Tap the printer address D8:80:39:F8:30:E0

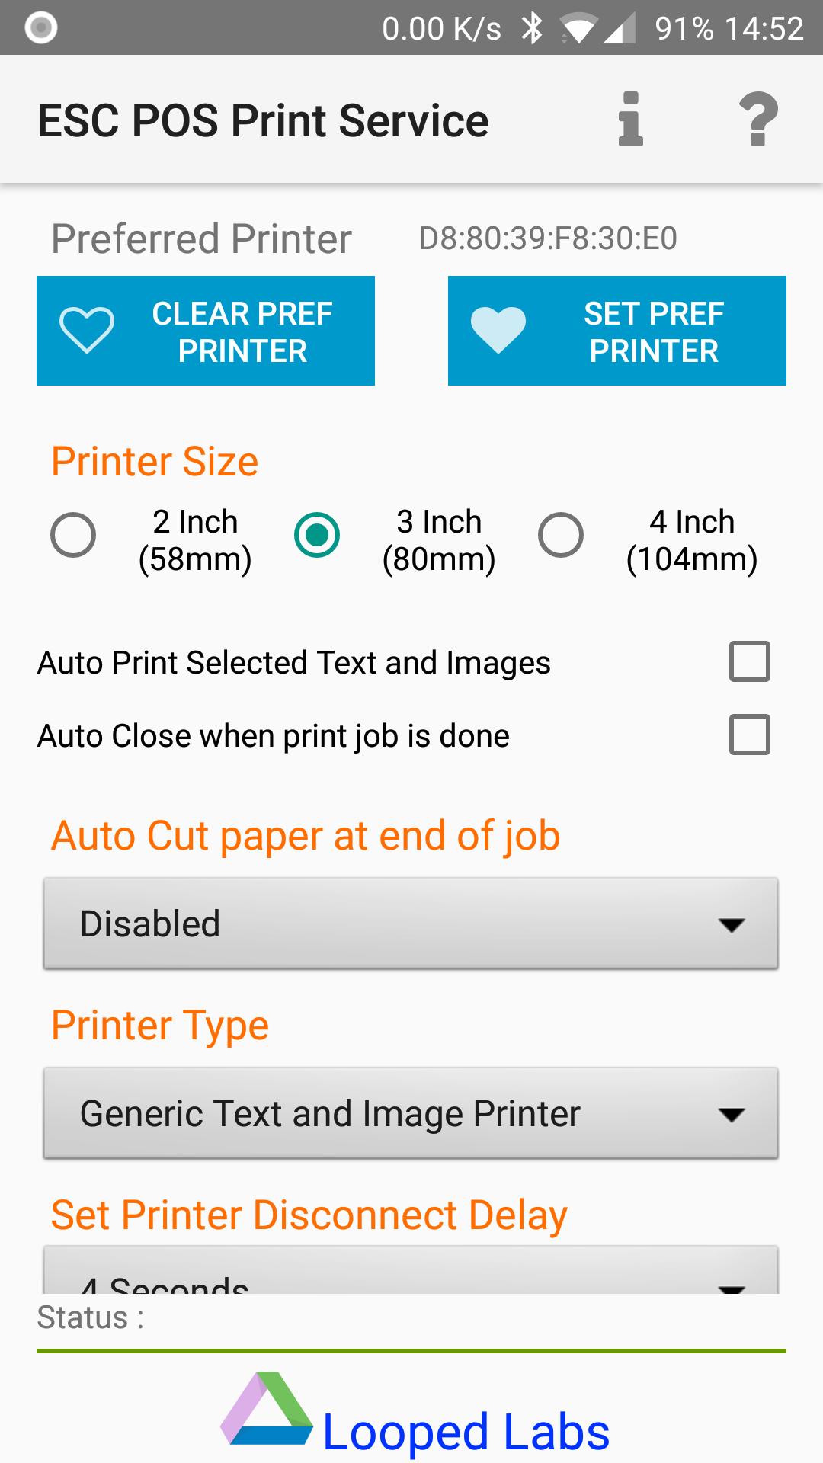[x=548, y=238]
